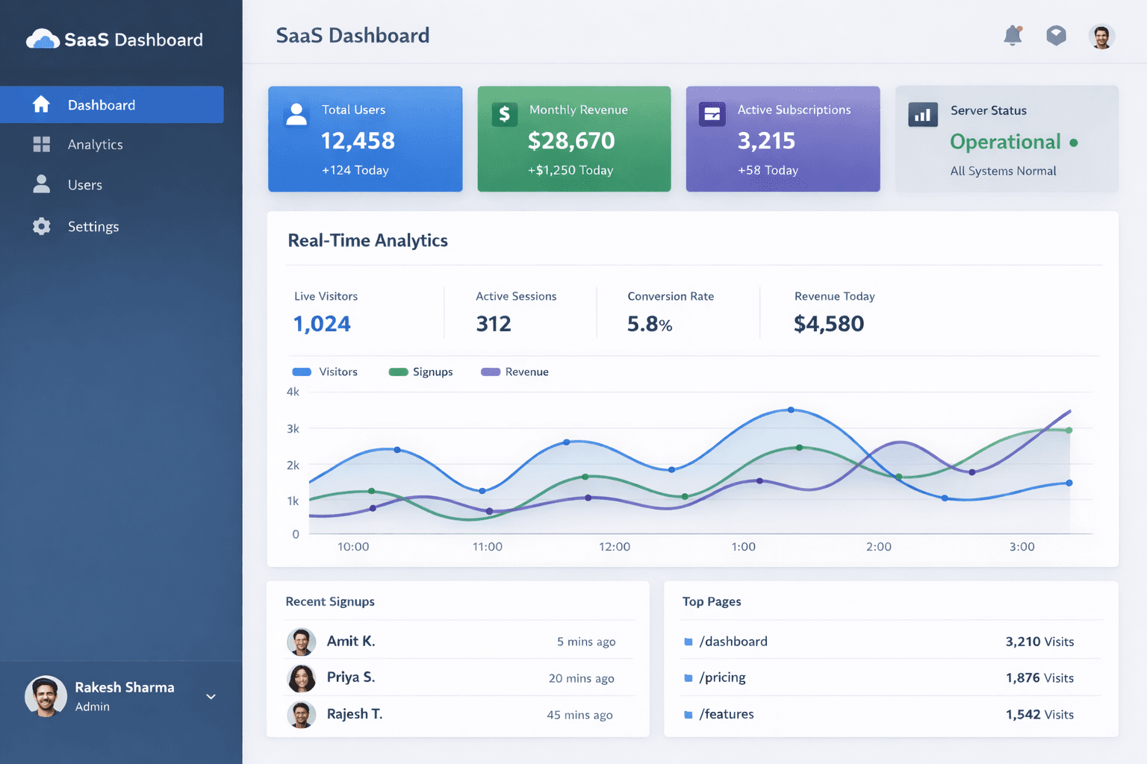Click the Active Subscriptions card icon
The height and width of the screenshot is (764, 1147).
click(713, 113)
